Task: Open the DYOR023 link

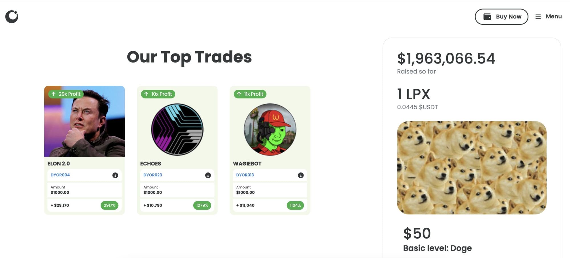Action: [152, 175]
